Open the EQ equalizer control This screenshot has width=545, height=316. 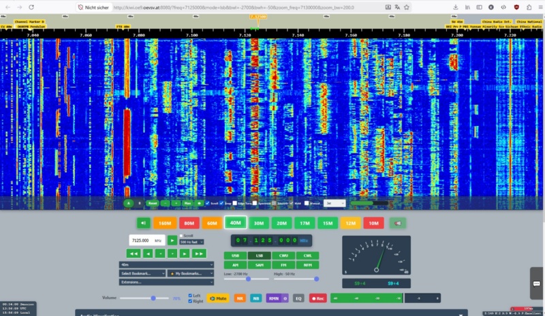(298, 298)
